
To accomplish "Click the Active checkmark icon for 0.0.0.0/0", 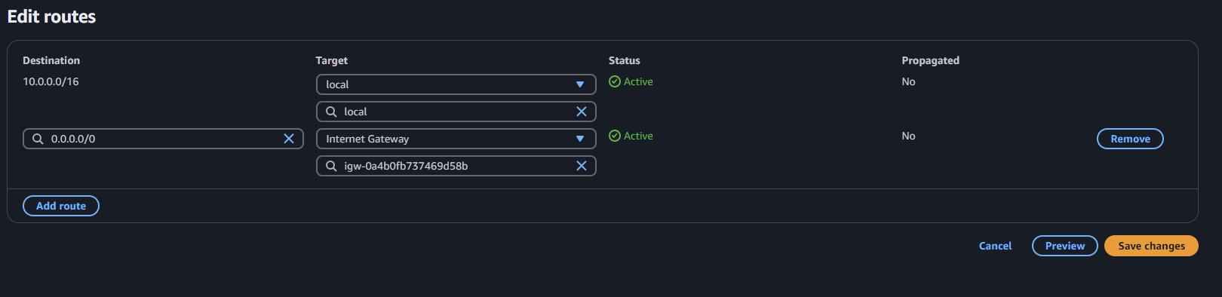I will (615, 136).
